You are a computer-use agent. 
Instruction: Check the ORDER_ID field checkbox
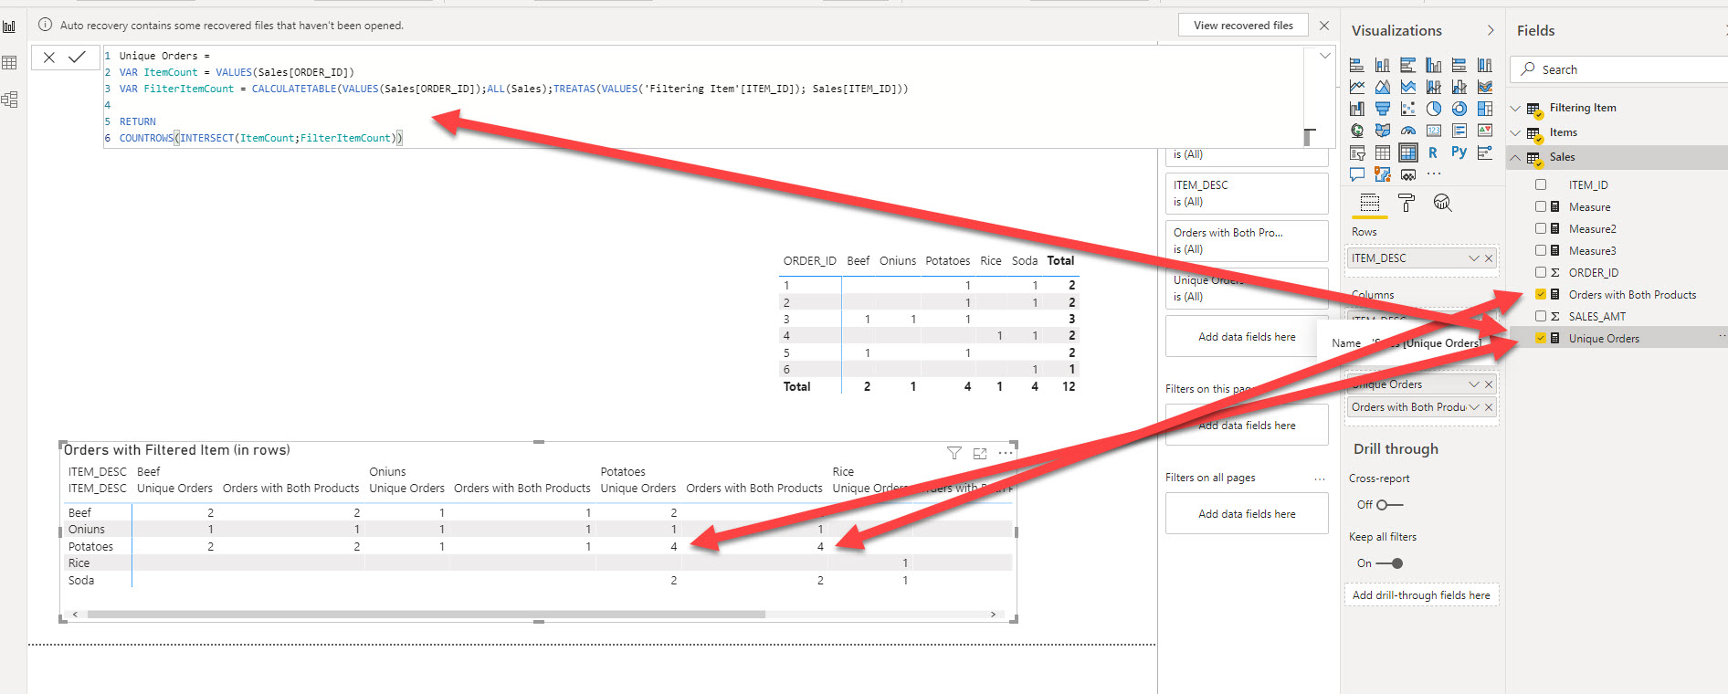pos(1541,272)
